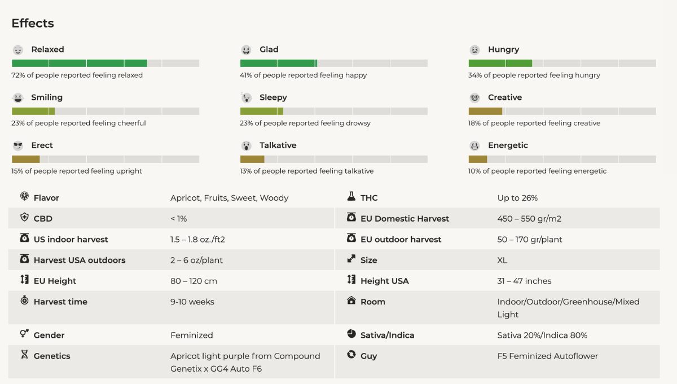Click the Erect sunglasses emoji icon
This screenshot has height=384, width=677.
click(x=18, y=145)
